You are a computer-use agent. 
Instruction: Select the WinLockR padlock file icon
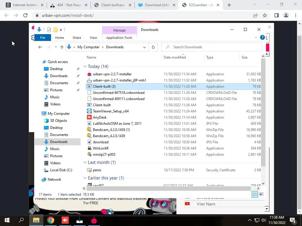tap(89, 148)
